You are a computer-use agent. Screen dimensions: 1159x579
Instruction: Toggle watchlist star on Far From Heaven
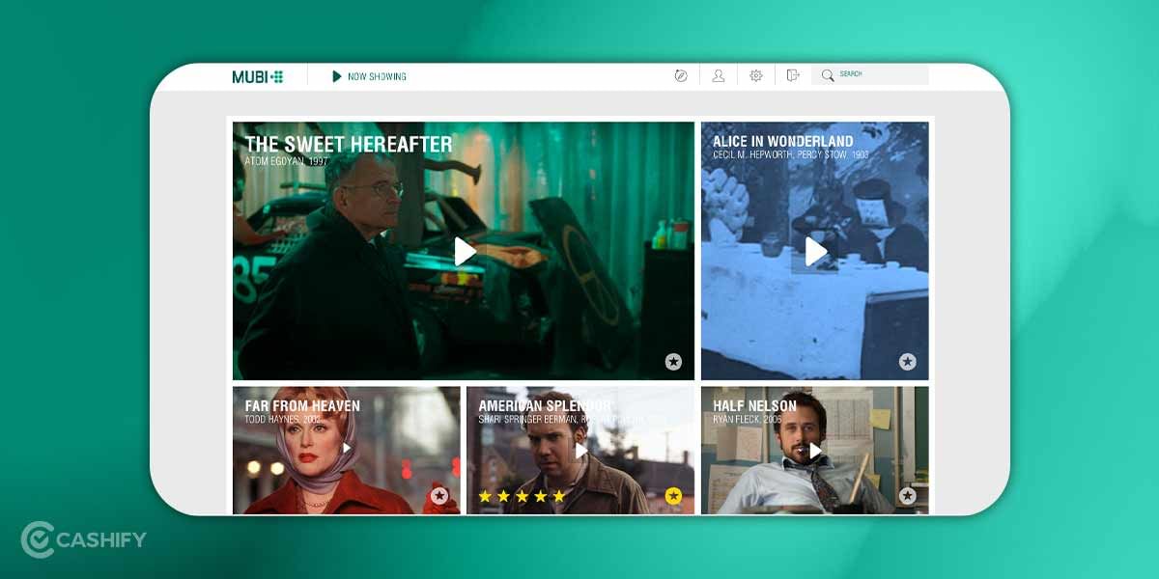click(439, 495)
